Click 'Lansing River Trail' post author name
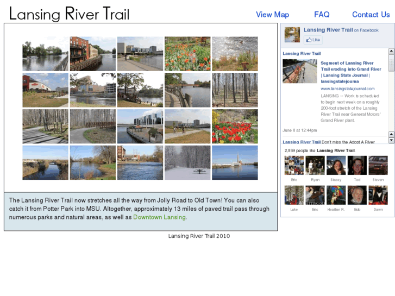 (302, 53)
